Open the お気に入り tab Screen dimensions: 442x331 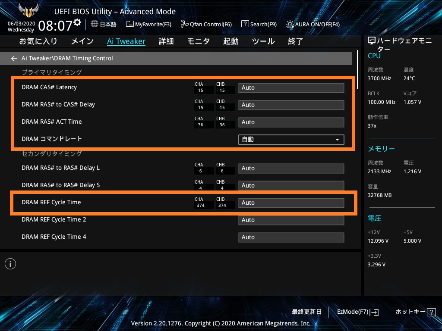(x=38, y=41)
